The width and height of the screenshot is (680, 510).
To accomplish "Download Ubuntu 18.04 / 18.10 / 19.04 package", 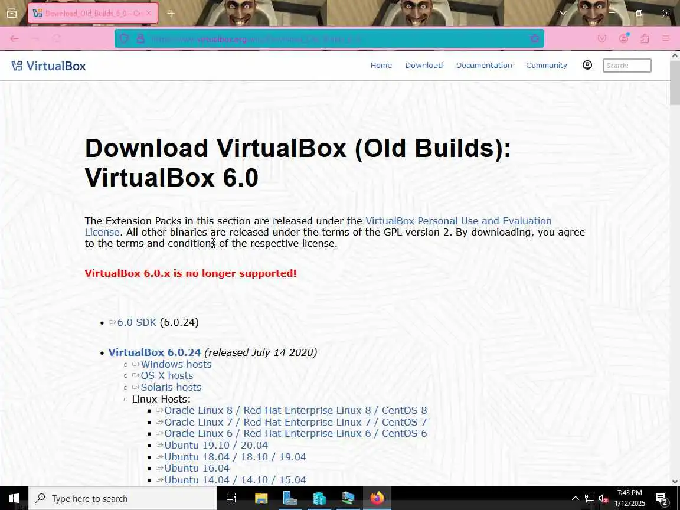I will pos(235,457).
